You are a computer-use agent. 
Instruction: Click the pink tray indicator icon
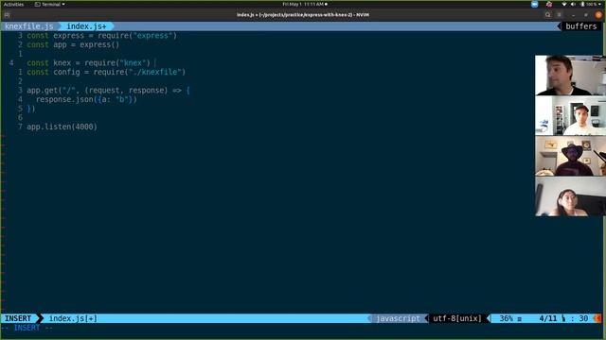(x=549, y=4)
